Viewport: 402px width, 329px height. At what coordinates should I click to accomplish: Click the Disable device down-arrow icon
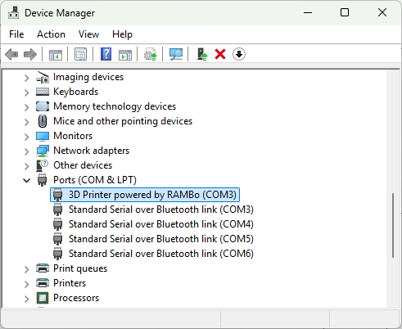[239, 54]
